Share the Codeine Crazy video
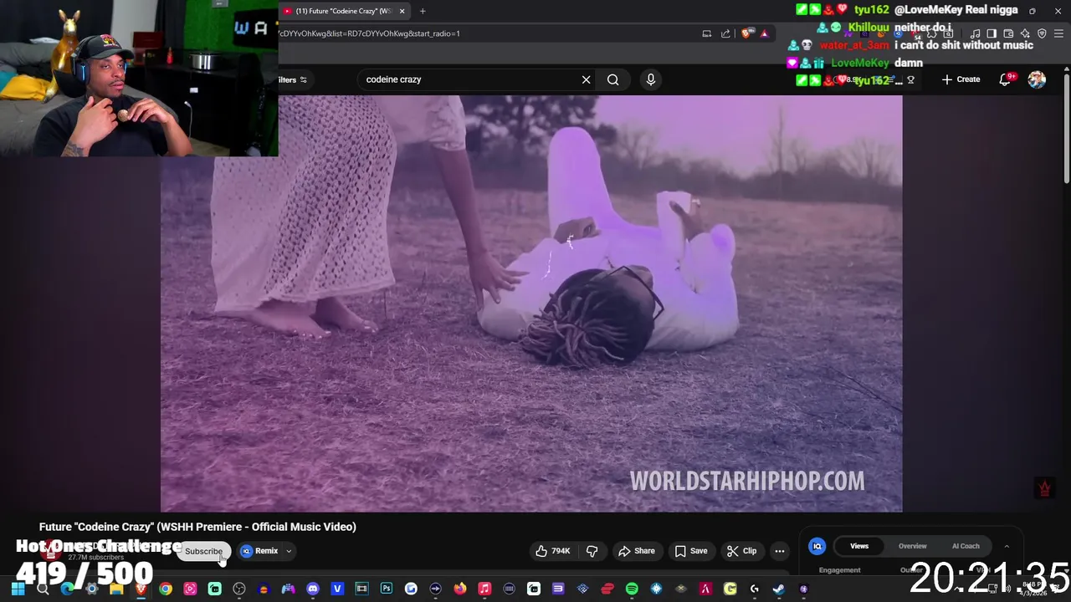 pyautogui.click(x=636, y=551)
